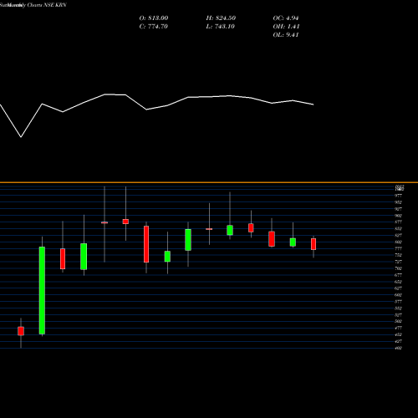Click the 702 price axis label

[398, 268]
